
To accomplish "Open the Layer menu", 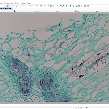I will (x=1, y=3).
